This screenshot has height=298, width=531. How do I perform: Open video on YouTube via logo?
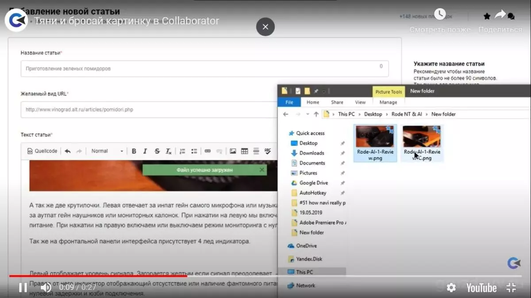tap(481, 288)
